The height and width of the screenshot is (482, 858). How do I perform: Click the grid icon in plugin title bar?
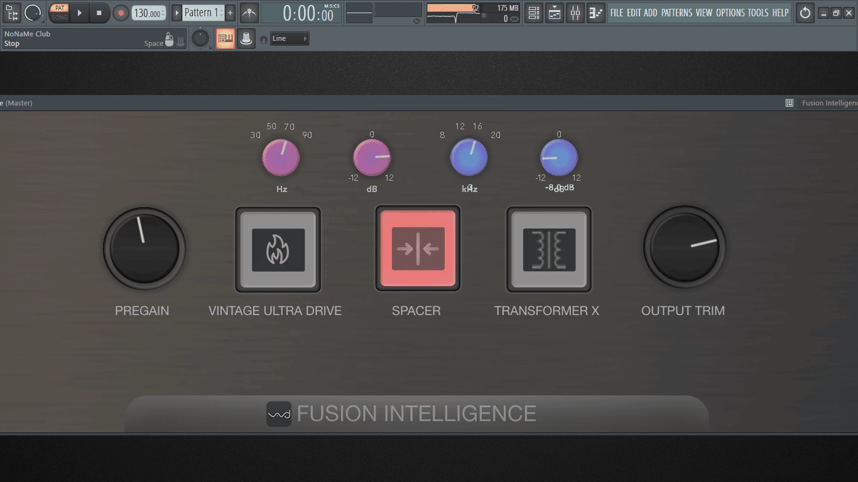(790, 103)
